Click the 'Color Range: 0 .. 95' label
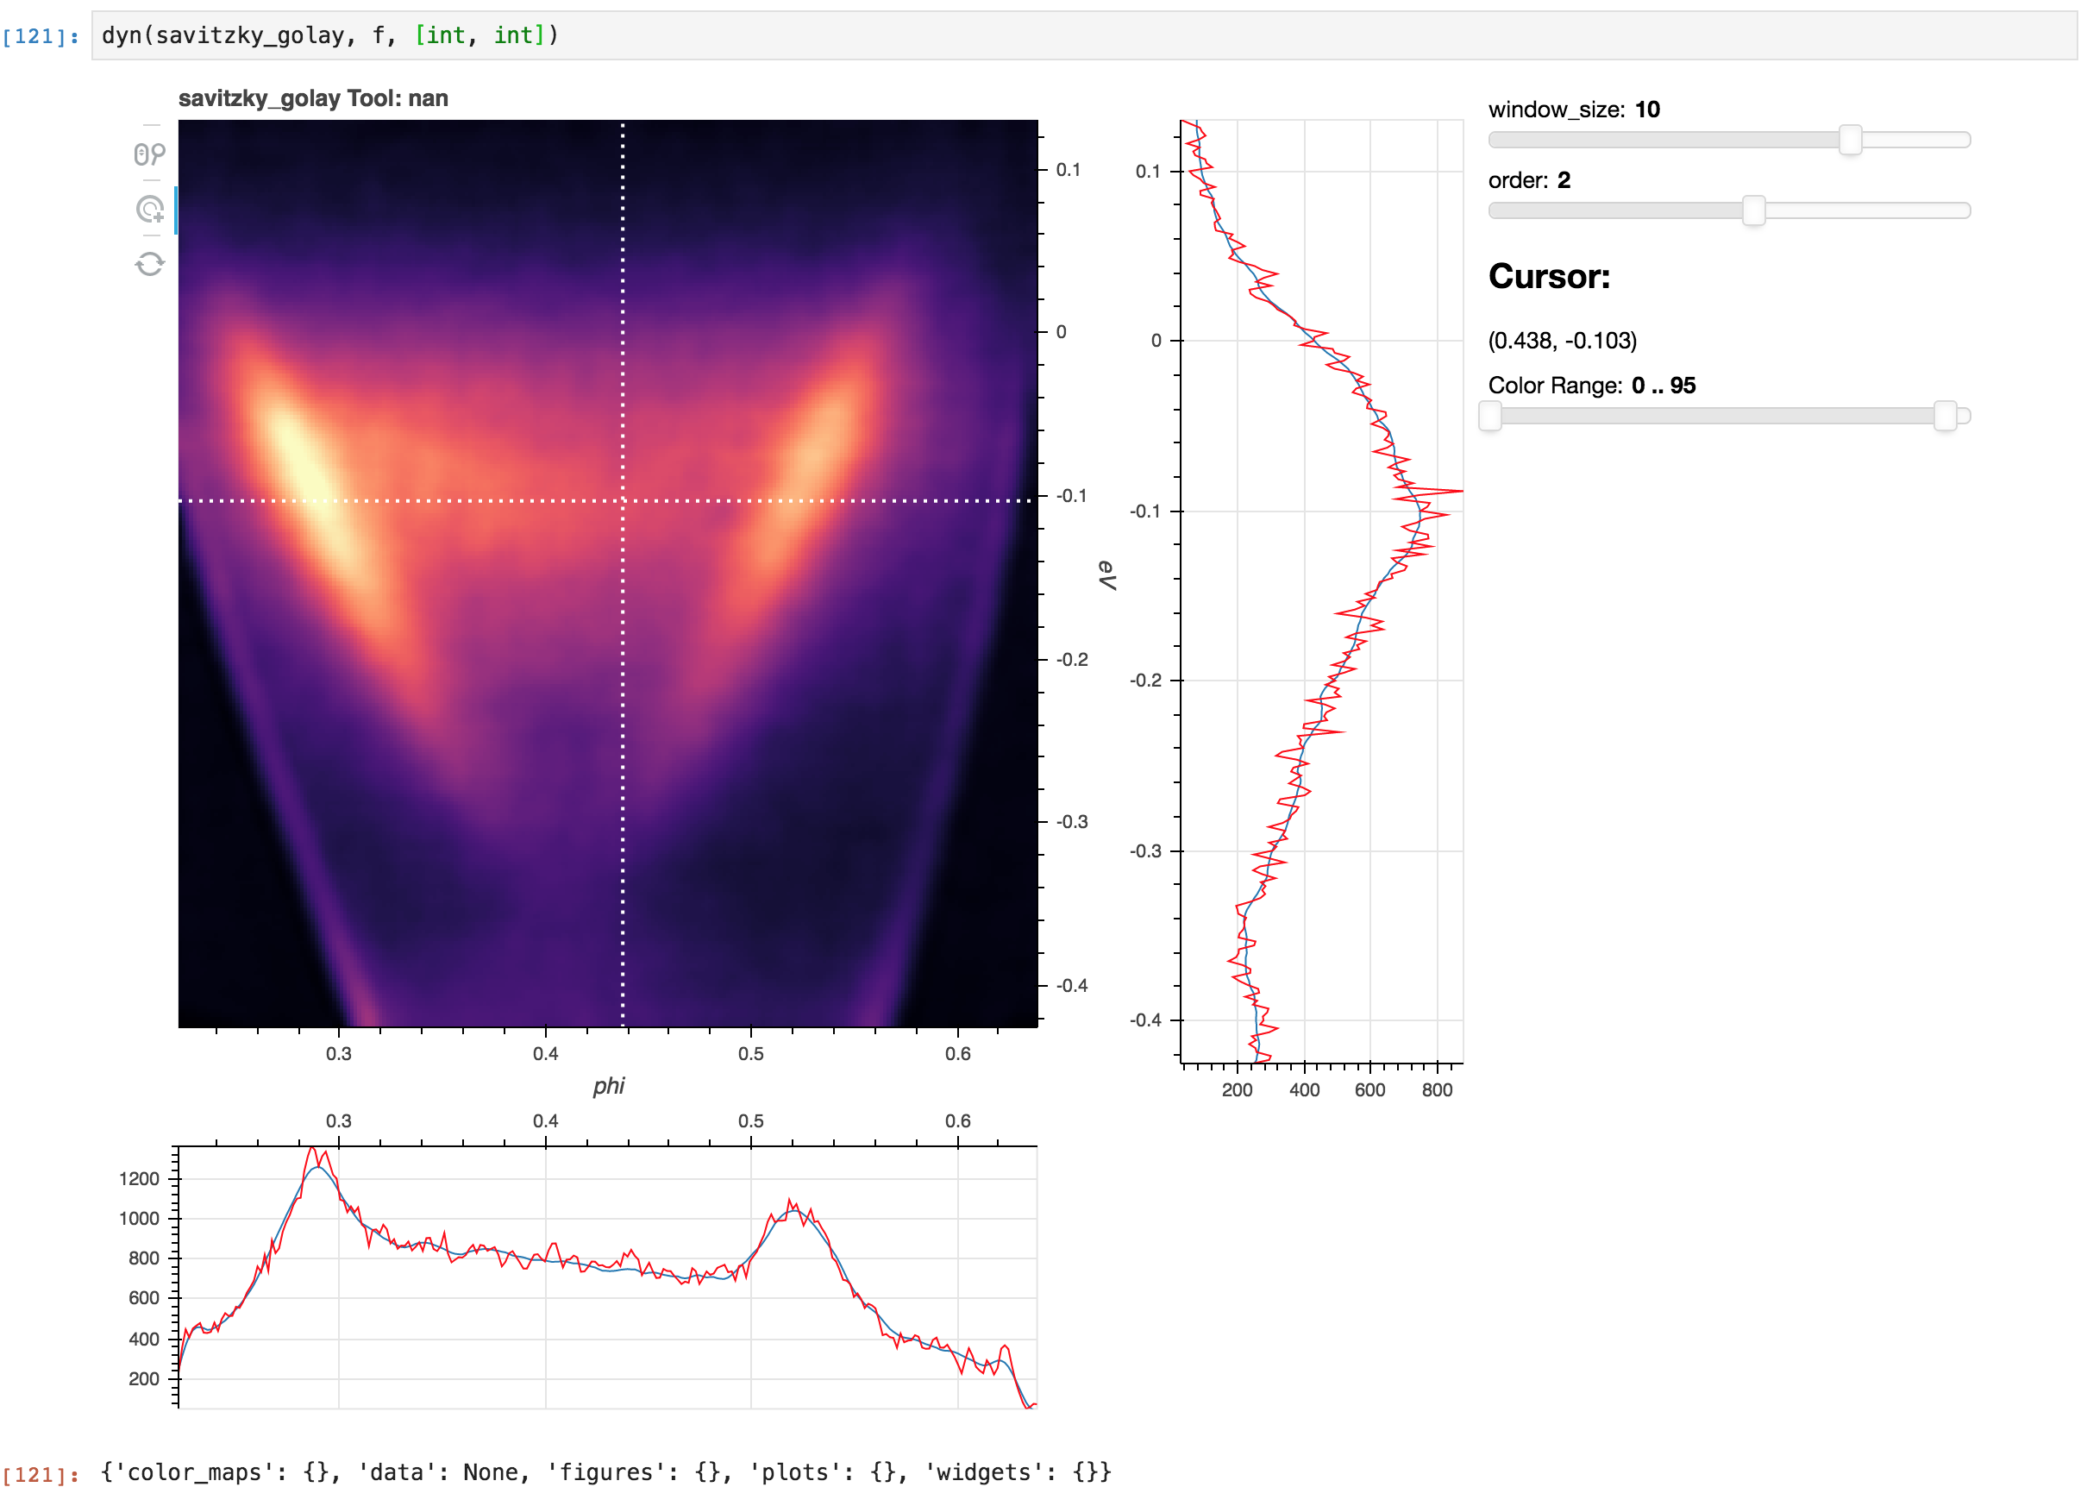2087x1506 pixels. click(1592, 386)
